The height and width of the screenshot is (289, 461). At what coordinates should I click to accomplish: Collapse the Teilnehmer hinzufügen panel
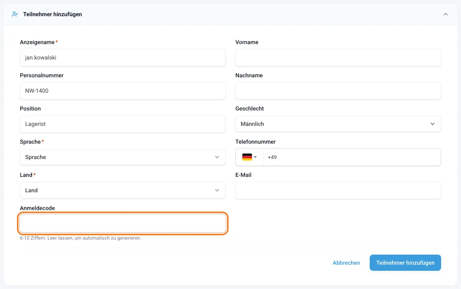[446, 14]
